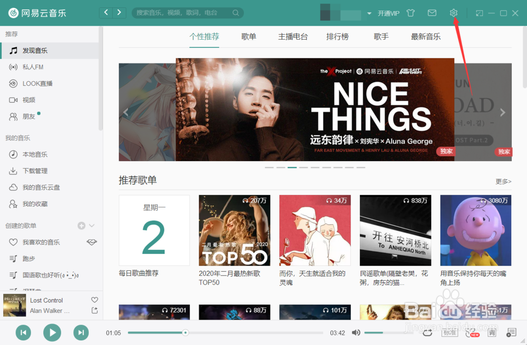Viewport: 527px width, 345px height.
Task: Mute with the speaker icon
Action: (356, 332)
